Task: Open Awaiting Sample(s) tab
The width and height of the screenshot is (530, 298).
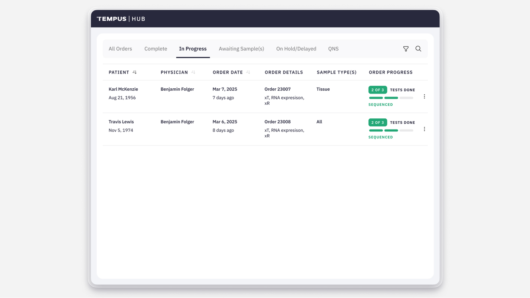Action: [x=241, y=49]
